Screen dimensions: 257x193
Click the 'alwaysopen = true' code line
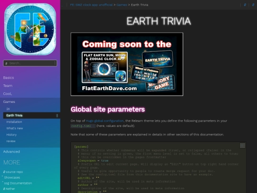(93, 161)
